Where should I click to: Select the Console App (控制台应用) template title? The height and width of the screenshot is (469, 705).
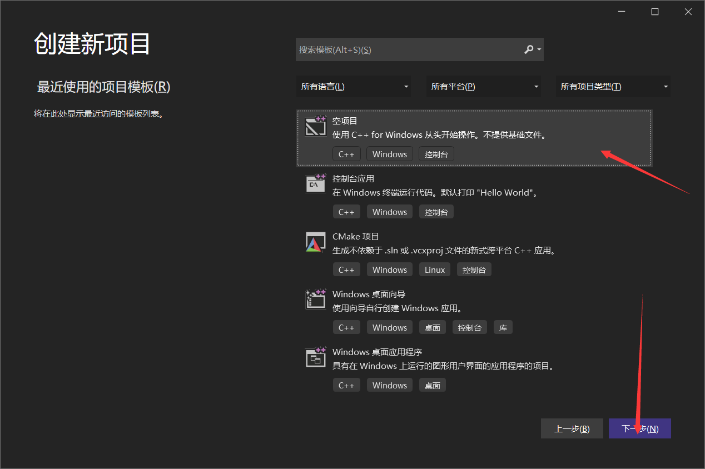pos(353,178)
